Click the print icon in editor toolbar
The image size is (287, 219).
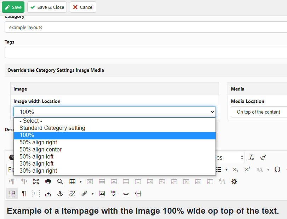click(x=48, y=181)
